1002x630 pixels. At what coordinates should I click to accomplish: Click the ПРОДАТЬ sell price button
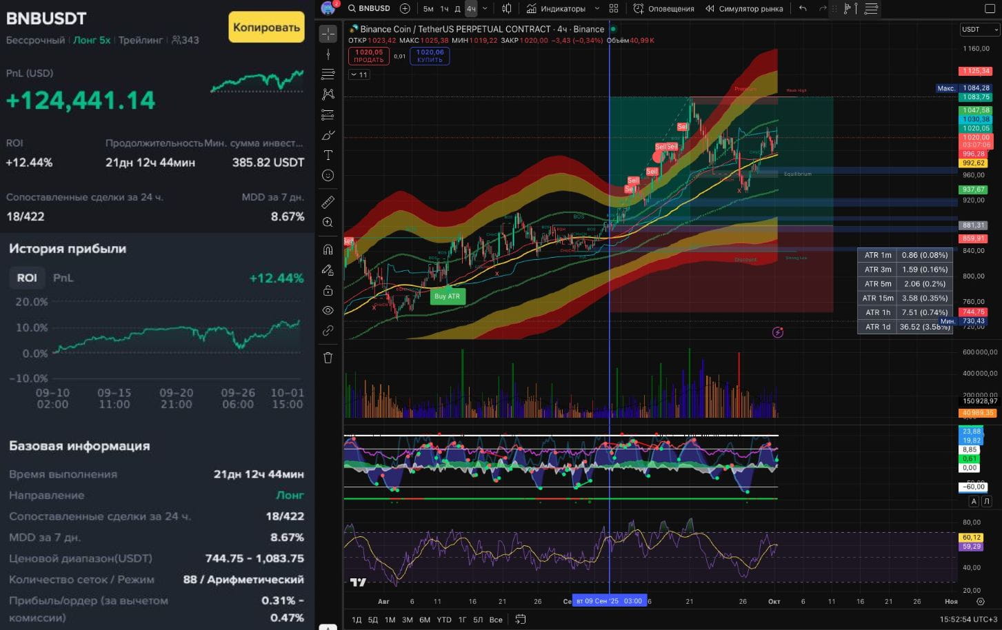click(x=369, y=56)
